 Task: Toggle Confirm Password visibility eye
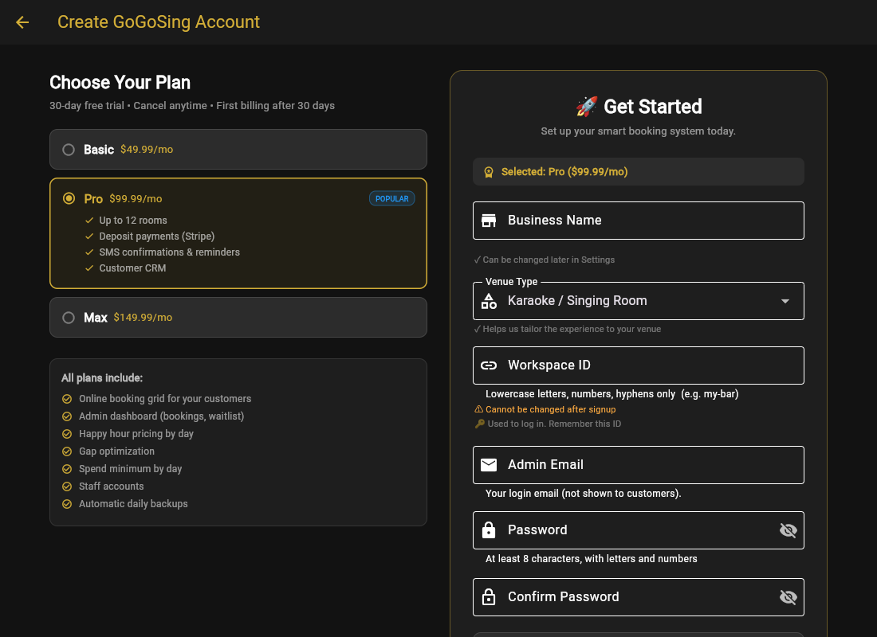788,596
